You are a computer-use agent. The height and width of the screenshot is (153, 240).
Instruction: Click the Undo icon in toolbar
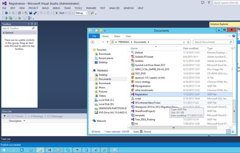click(x=41, y=13)
